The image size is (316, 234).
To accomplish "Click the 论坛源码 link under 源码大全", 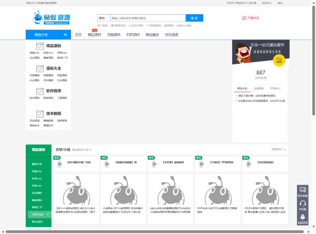I will [62, 80].
